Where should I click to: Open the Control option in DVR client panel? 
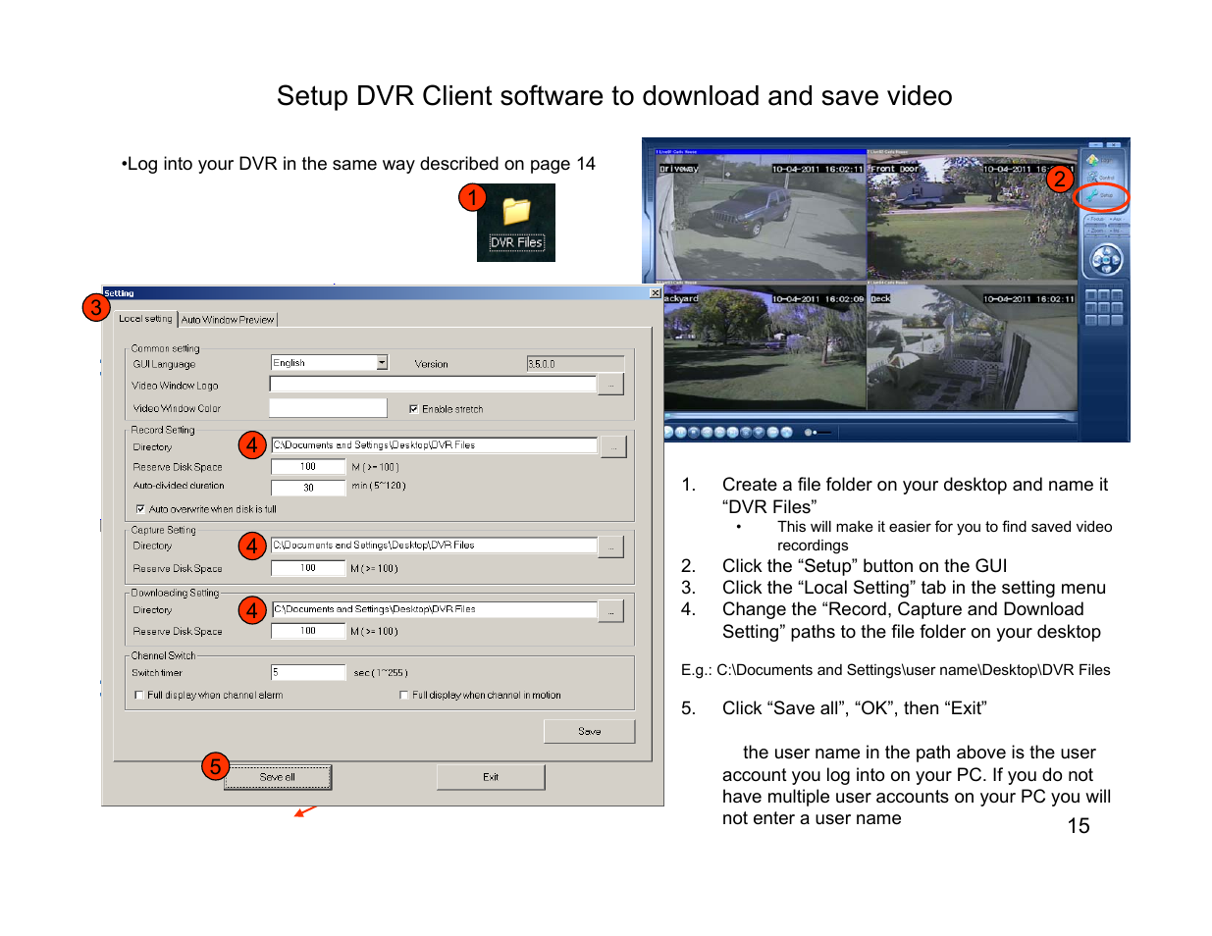[1099, 178]
